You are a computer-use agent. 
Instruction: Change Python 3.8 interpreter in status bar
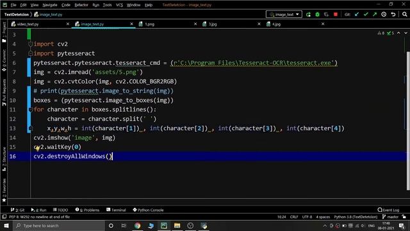[x=356, y=217]
